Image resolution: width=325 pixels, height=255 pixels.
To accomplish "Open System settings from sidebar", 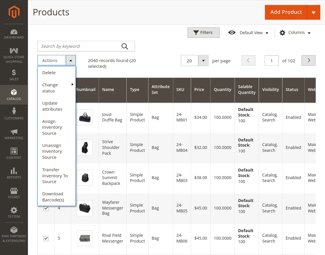I will click(x=14, y=211).
